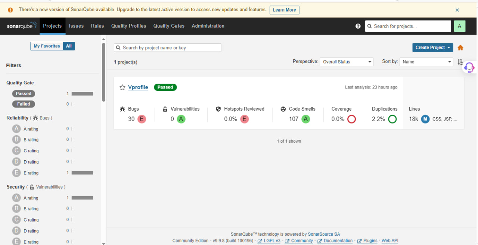The height and width of the screenshot is (245, 478).
Task: Click the sidebar vertical scrollbar
Action: click(x=103, y=72)
